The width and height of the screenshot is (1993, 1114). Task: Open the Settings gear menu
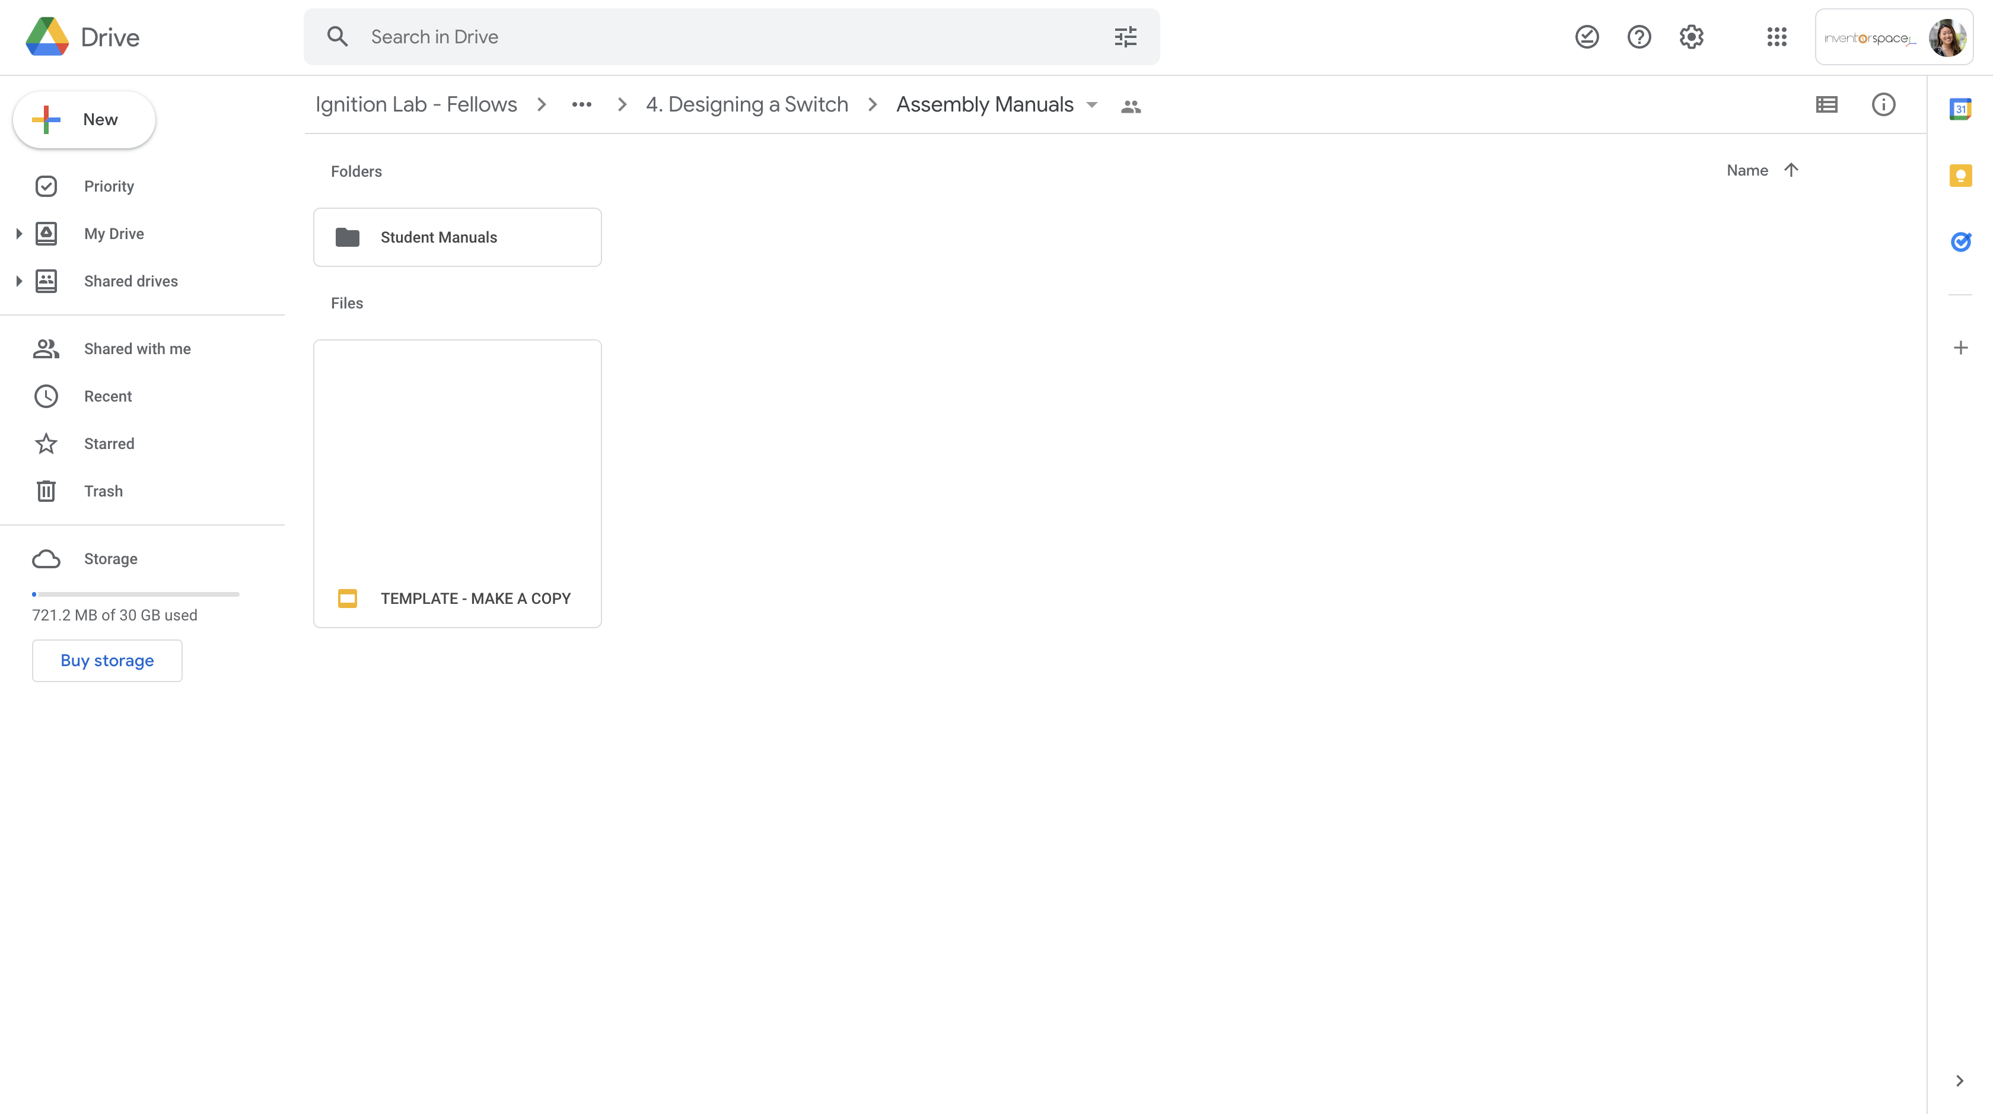[x=1691, y=37]
